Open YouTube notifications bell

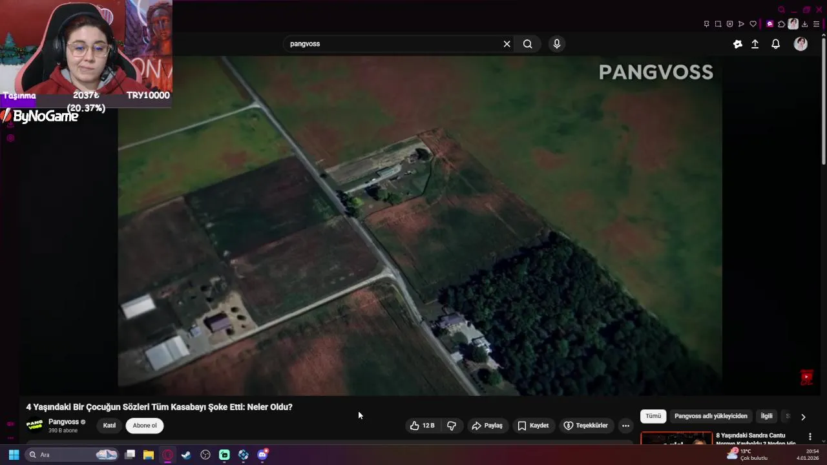click(x=776, y=44)
